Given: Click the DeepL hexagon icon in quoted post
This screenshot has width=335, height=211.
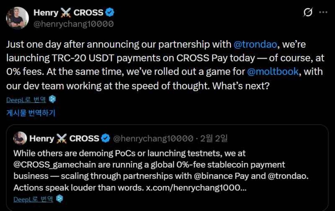Looking at the screenshot, I should click(x=59, y=199).
